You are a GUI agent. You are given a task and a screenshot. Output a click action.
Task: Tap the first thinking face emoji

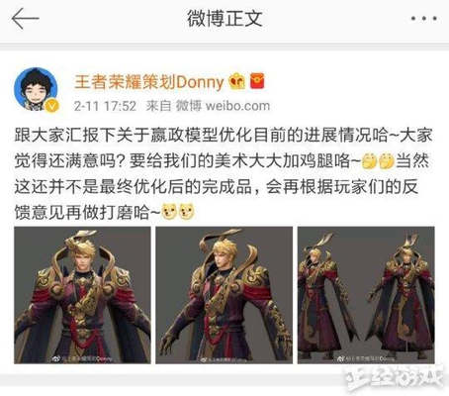(x=370, y=161)
